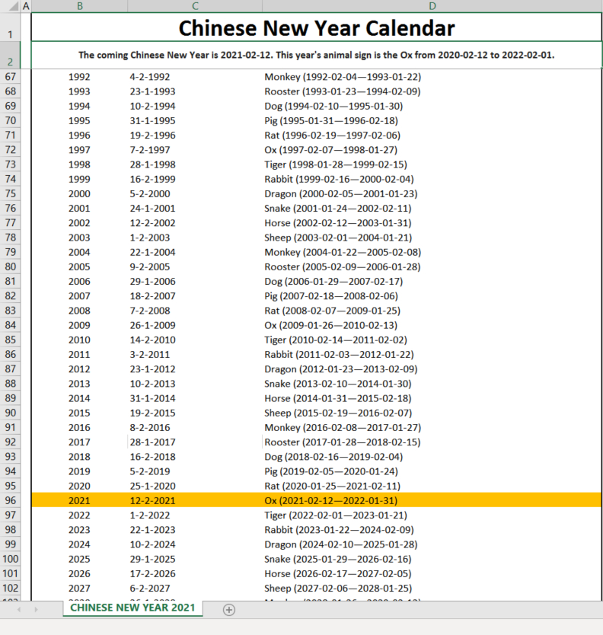The height and width of the screenshot is (635, 603).
Task: Select row 102 header
Action: 10,588
